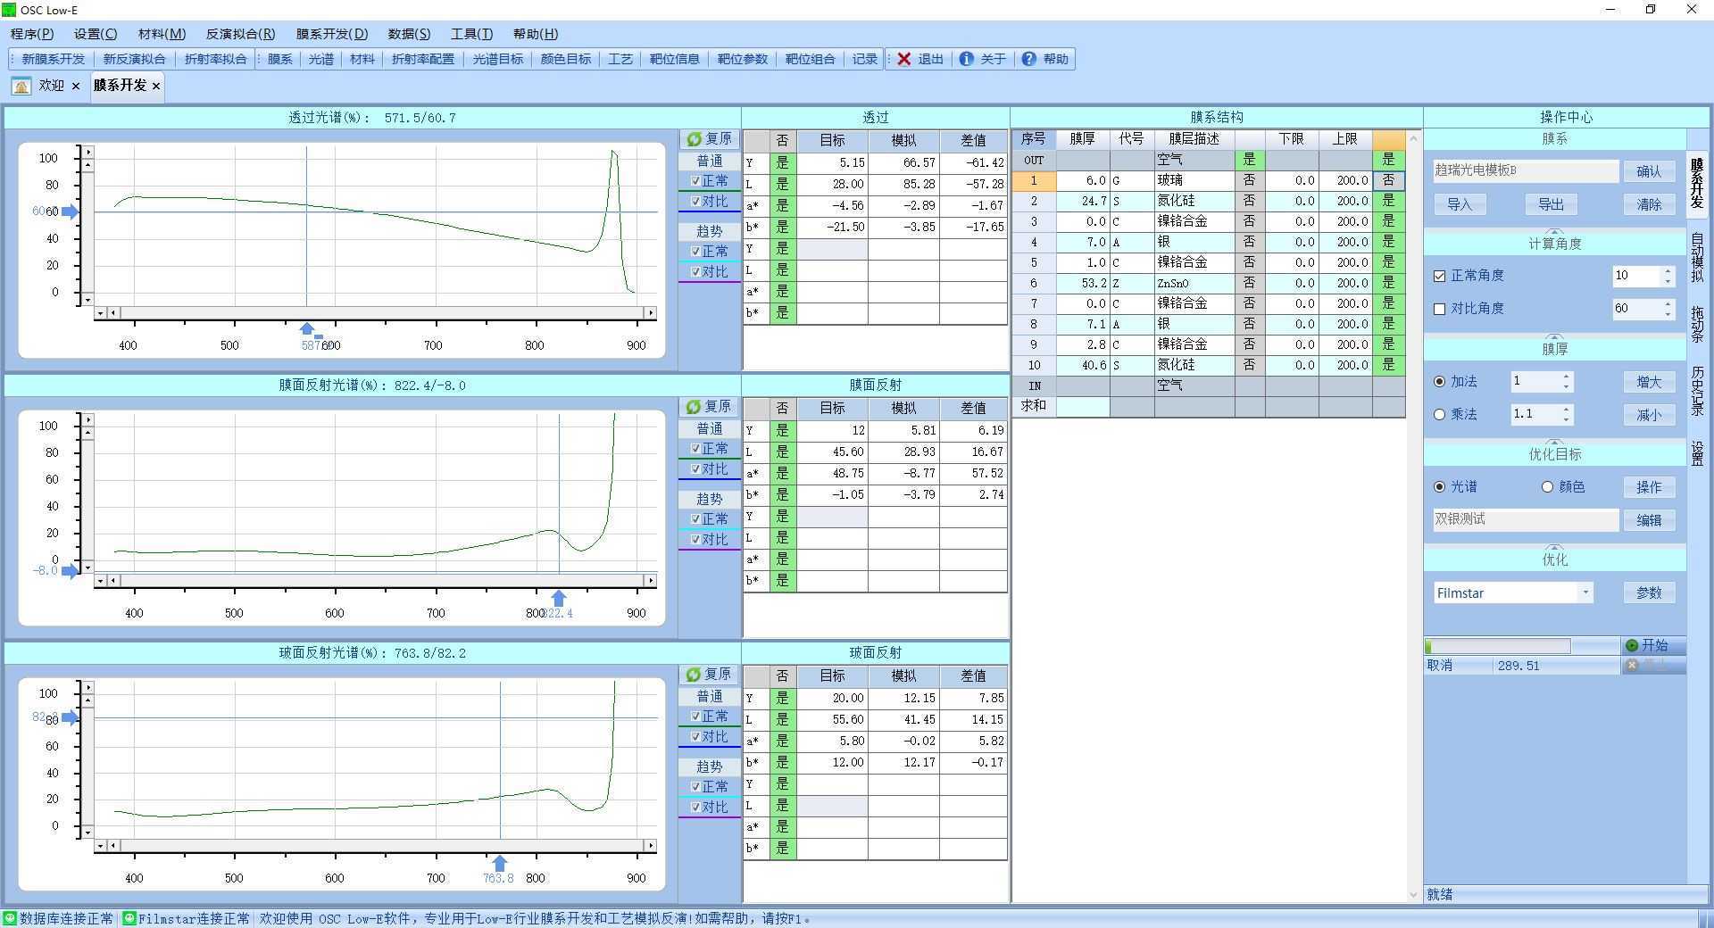Toggle 正常角度 checkbox
Image resolution: width=1714 pixels, height=928 pixels.
click(1439, 276)
